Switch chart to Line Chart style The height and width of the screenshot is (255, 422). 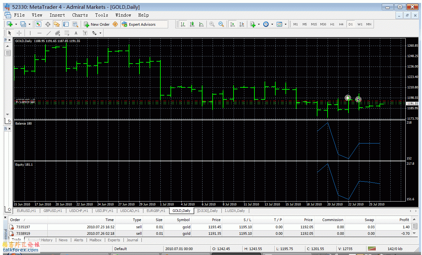point(201,24)
